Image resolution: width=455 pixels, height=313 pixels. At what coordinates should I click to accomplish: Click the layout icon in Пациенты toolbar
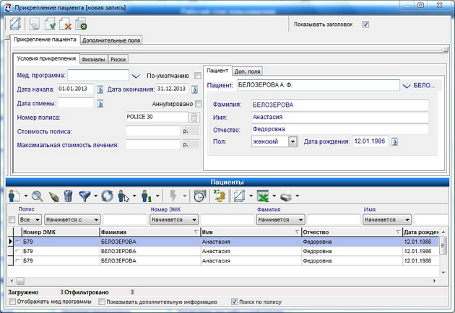[x=239, y=196]
